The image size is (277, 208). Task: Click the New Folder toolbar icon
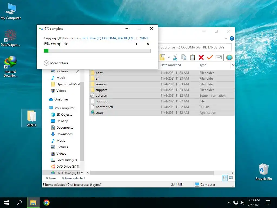click(x=163, y=57)
